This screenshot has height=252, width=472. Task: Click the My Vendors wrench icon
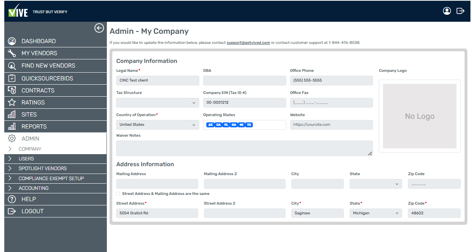pyautogui.click(x=12, y=53)
